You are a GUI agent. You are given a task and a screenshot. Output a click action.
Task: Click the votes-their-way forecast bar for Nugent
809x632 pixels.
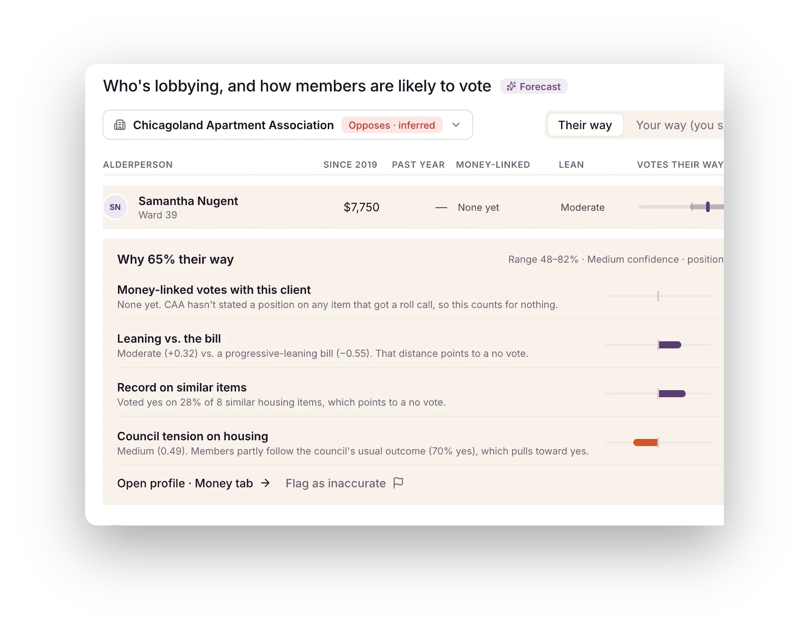coord(681,207)
